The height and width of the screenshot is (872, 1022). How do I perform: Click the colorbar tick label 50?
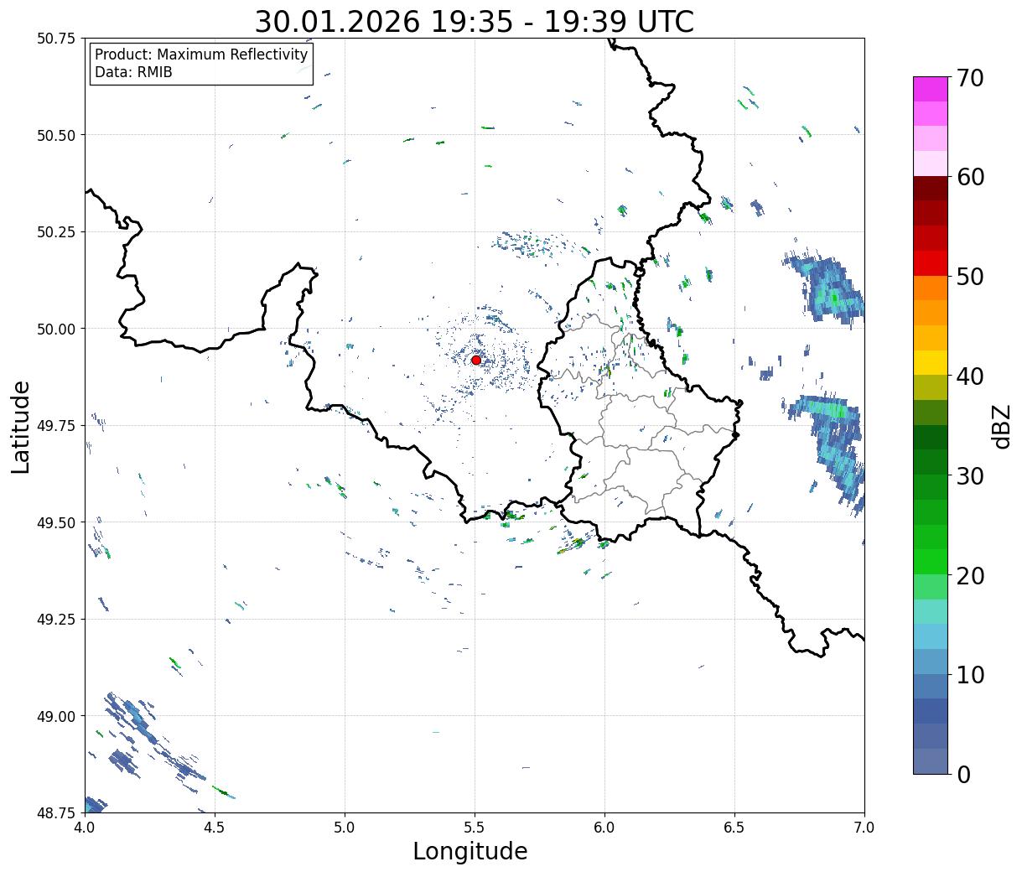tap(970, 277)
